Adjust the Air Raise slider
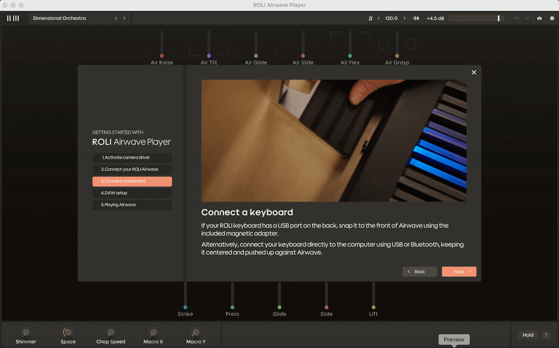Screen dimensions: 559x348 162,44
